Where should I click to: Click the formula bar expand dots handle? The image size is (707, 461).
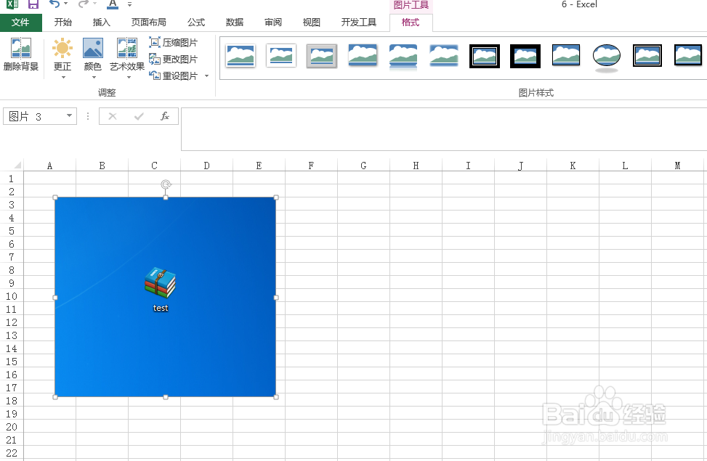point(88,116)
